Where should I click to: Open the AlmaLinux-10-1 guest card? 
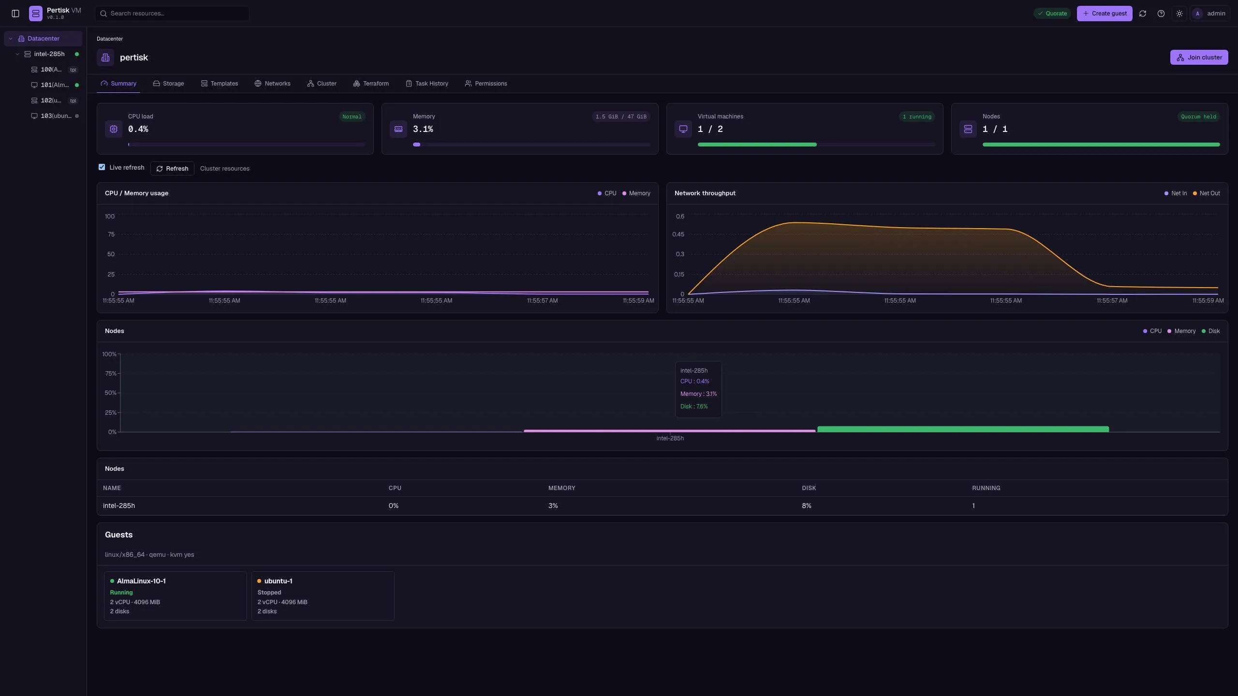click(x=176, y=596)
